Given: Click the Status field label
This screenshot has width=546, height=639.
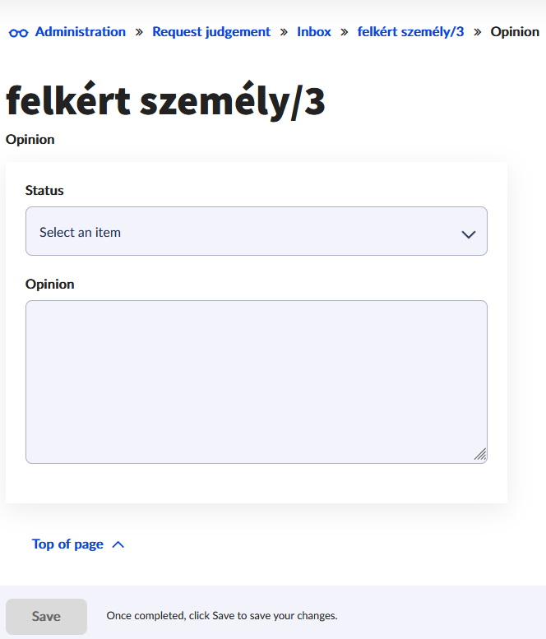Looking at the screenshot, I should pos(44,190).
